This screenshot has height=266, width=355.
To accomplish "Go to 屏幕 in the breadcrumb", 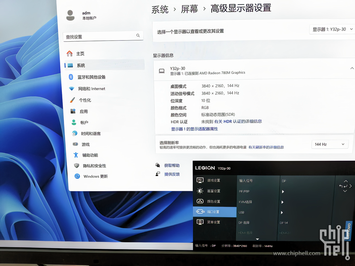I will 189,9.
